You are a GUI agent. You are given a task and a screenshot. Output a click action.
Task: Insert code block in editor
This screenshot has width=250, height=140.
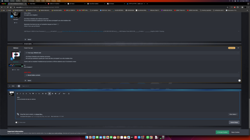[x=36, y=94]
